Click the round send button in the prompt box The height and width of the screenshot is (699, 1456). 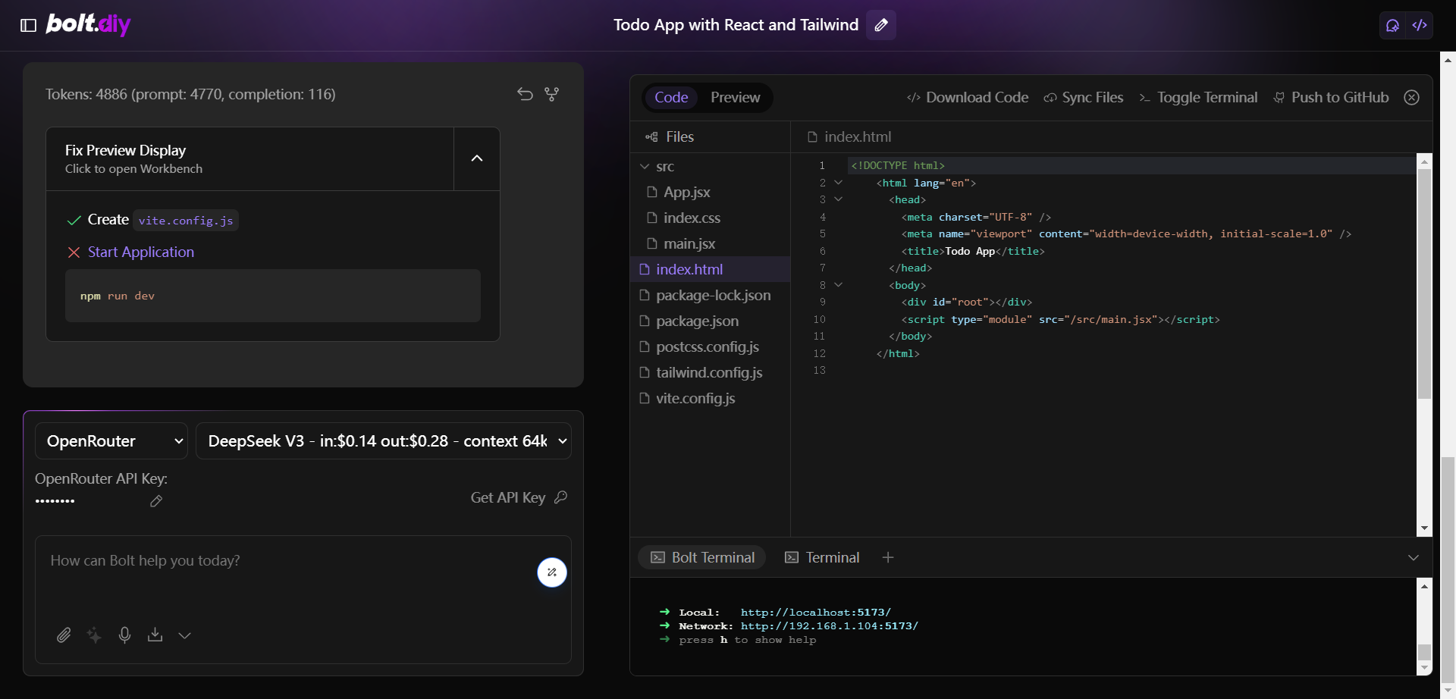click(552, 572)
